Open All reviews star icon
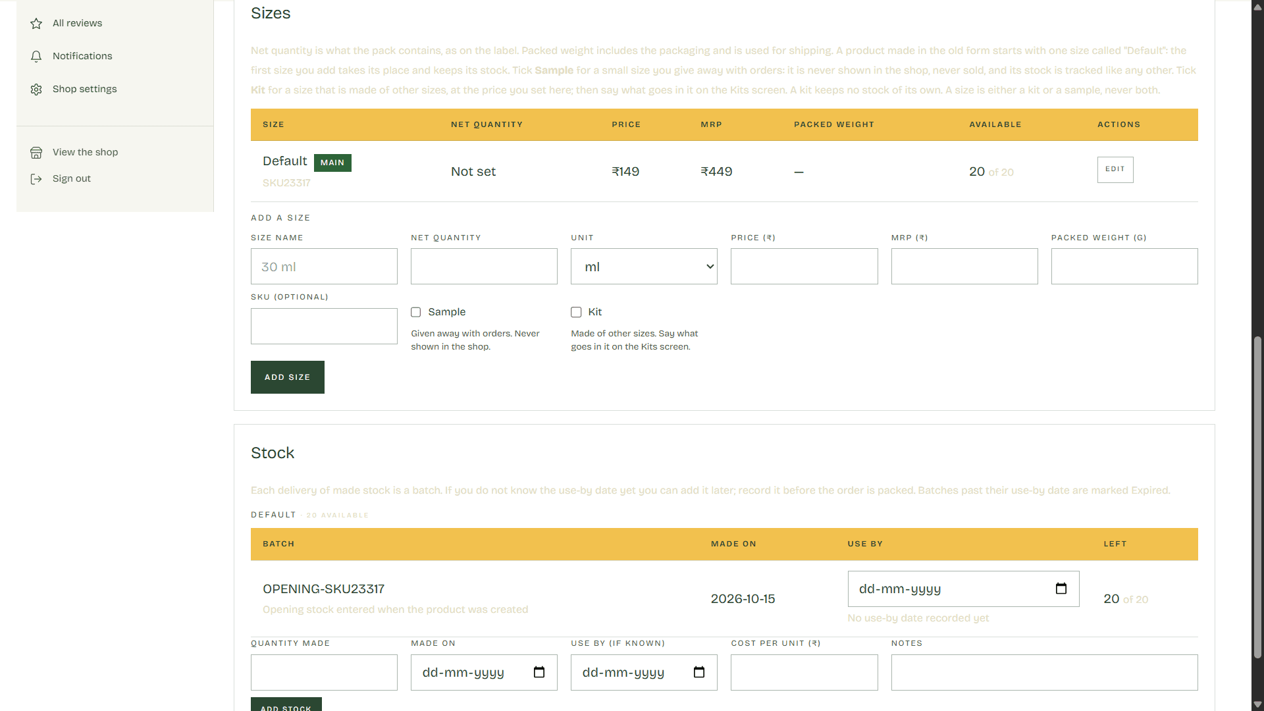 [36, 24]
